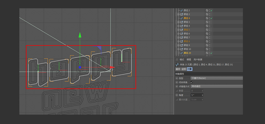This screenshot has height=124, width=265.
Task: Toggle the green enable check of 路径 23
Action: coord(211,53)
